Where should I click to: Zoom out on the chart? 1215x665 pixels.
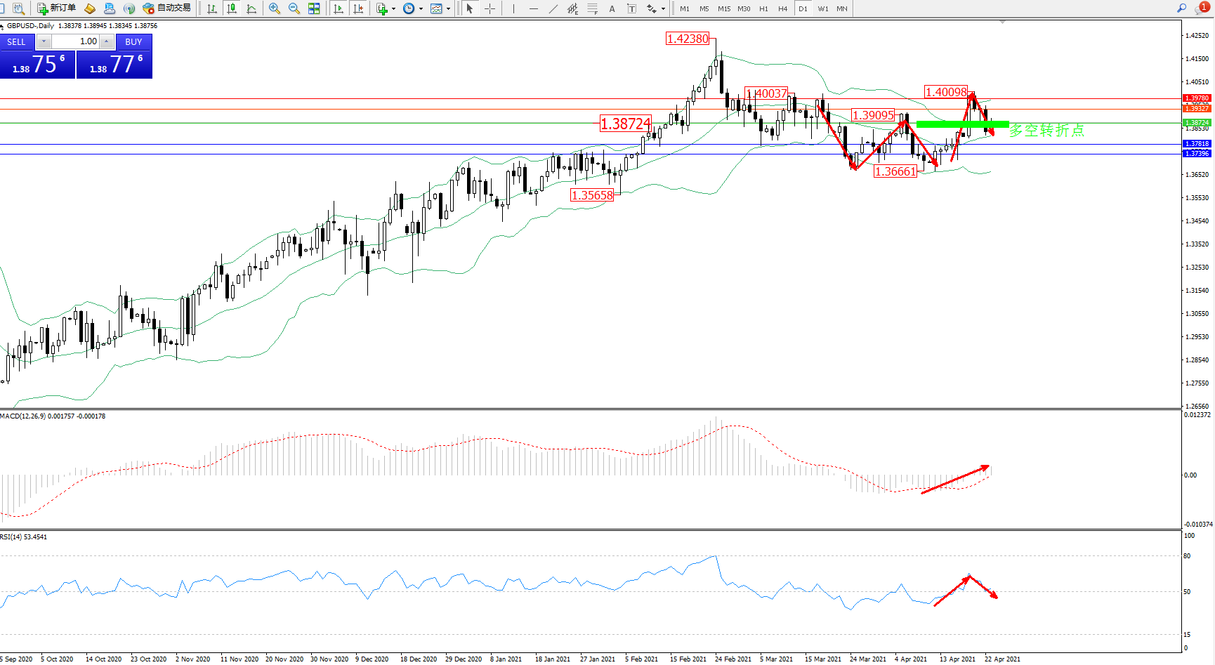tap(294, 8)
